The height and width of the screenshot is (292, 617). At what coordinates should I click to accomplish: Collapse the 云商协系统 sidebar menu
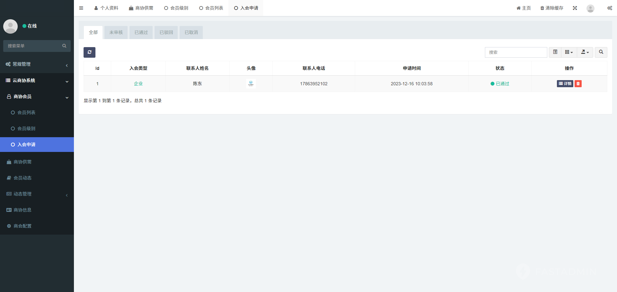pyautogui.click(x=37, y=80)
